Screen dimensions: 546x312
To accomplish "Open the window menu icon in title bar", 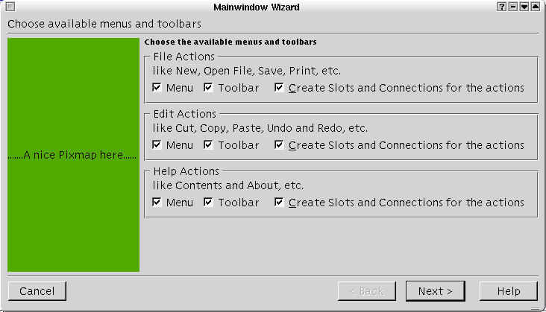I will coord(9,7).
